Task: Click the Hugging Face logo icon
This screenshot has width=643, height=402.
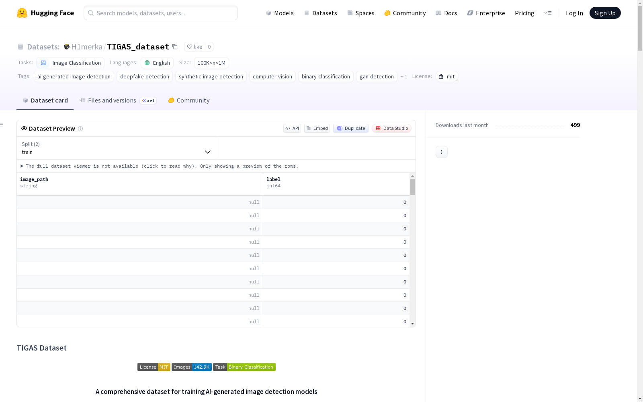Action: point(22,13)
